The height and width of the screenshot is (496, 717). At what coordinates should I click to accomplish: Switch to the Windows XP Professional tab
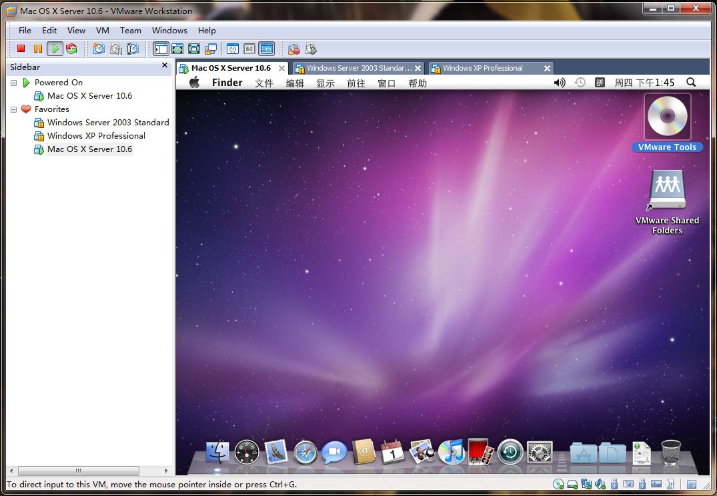click(x=486, y=68)
